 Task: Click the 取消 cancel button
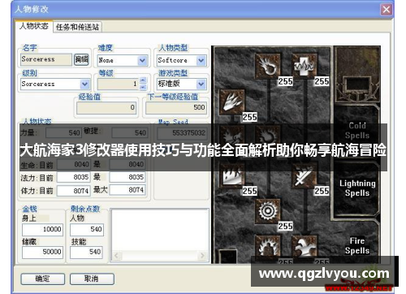[92, 279]
